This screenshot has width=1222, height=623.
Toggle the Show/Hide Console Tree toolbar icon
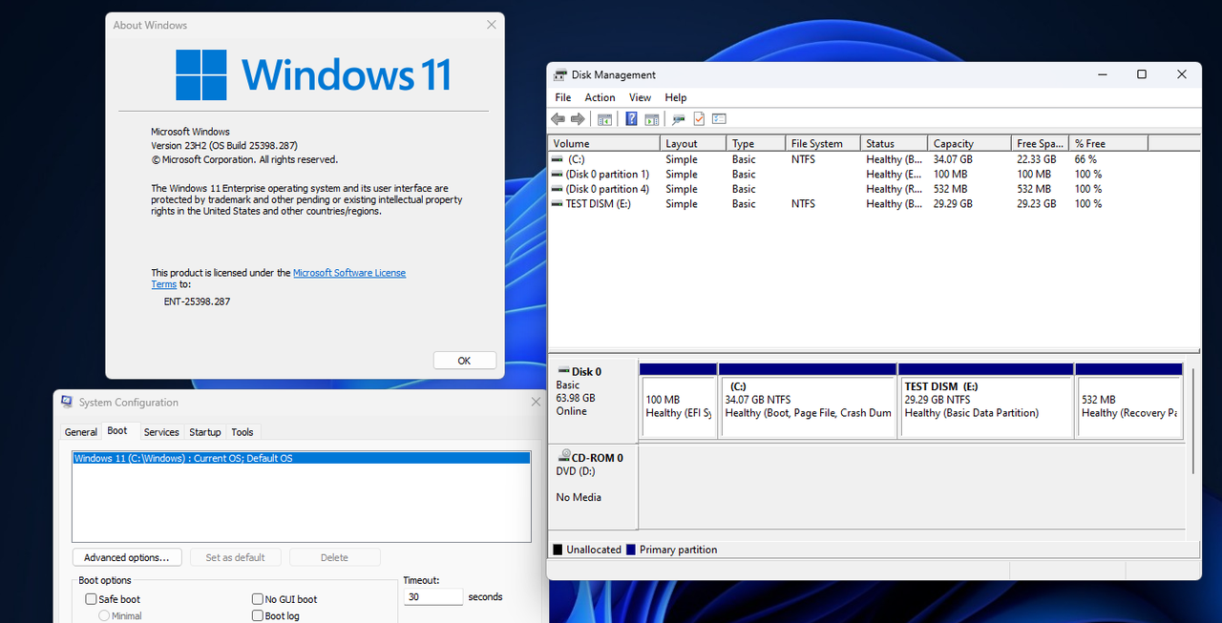coord(604,119)
